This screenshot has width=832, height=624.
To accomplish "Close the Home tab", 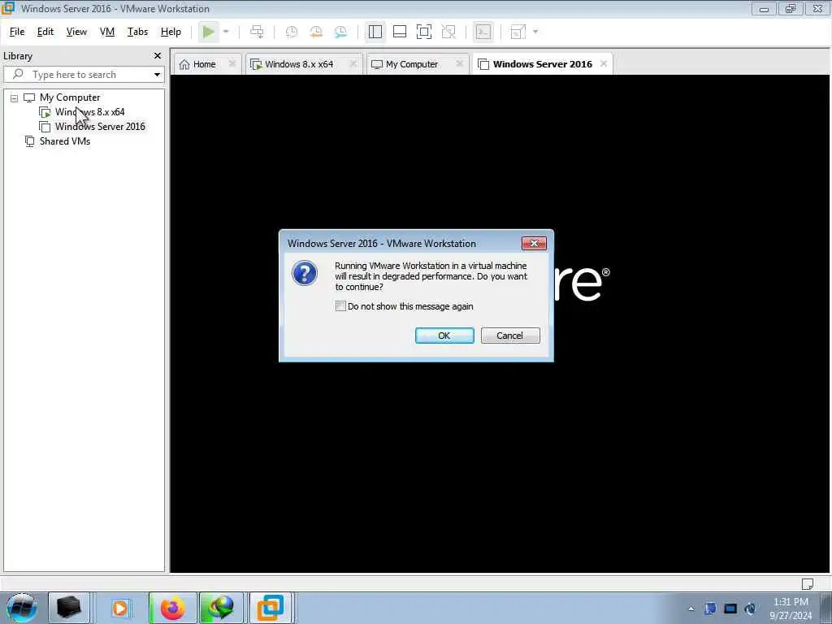I will pos(232,63).
